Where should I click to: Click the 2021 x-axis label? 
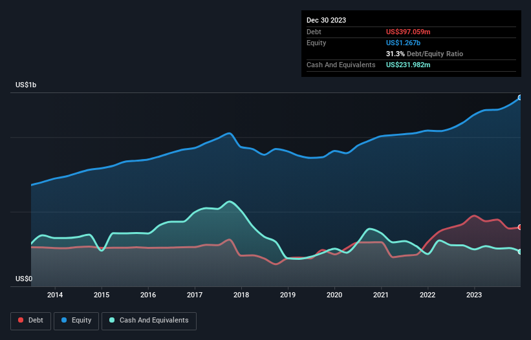381,295
